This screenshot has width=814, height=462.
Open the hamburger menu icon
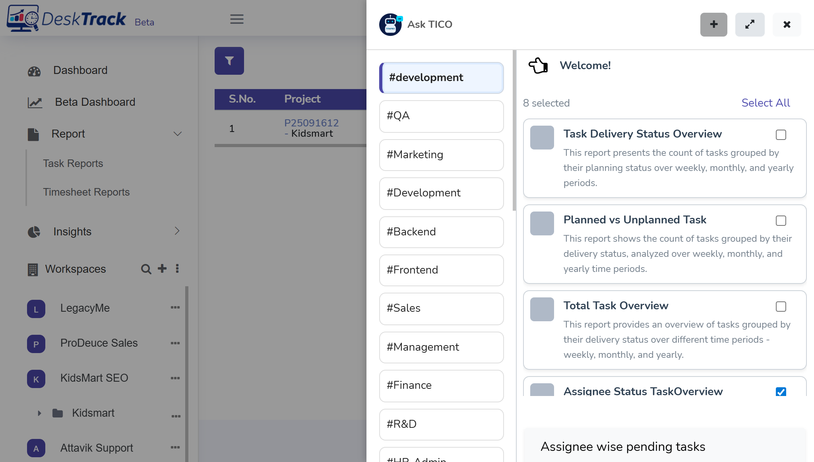click(237, 19)
